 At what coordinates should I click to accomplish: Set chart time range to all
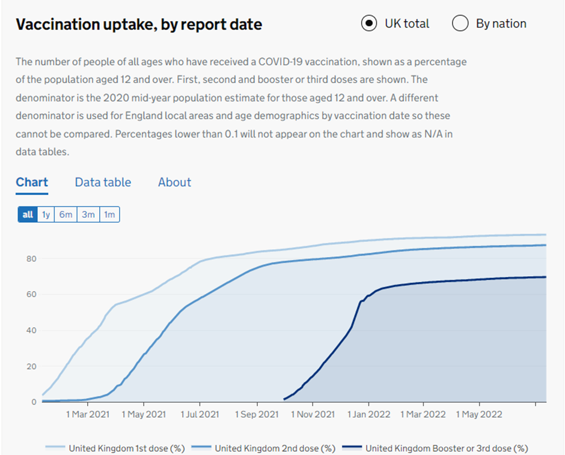click(x=28, y=214)
